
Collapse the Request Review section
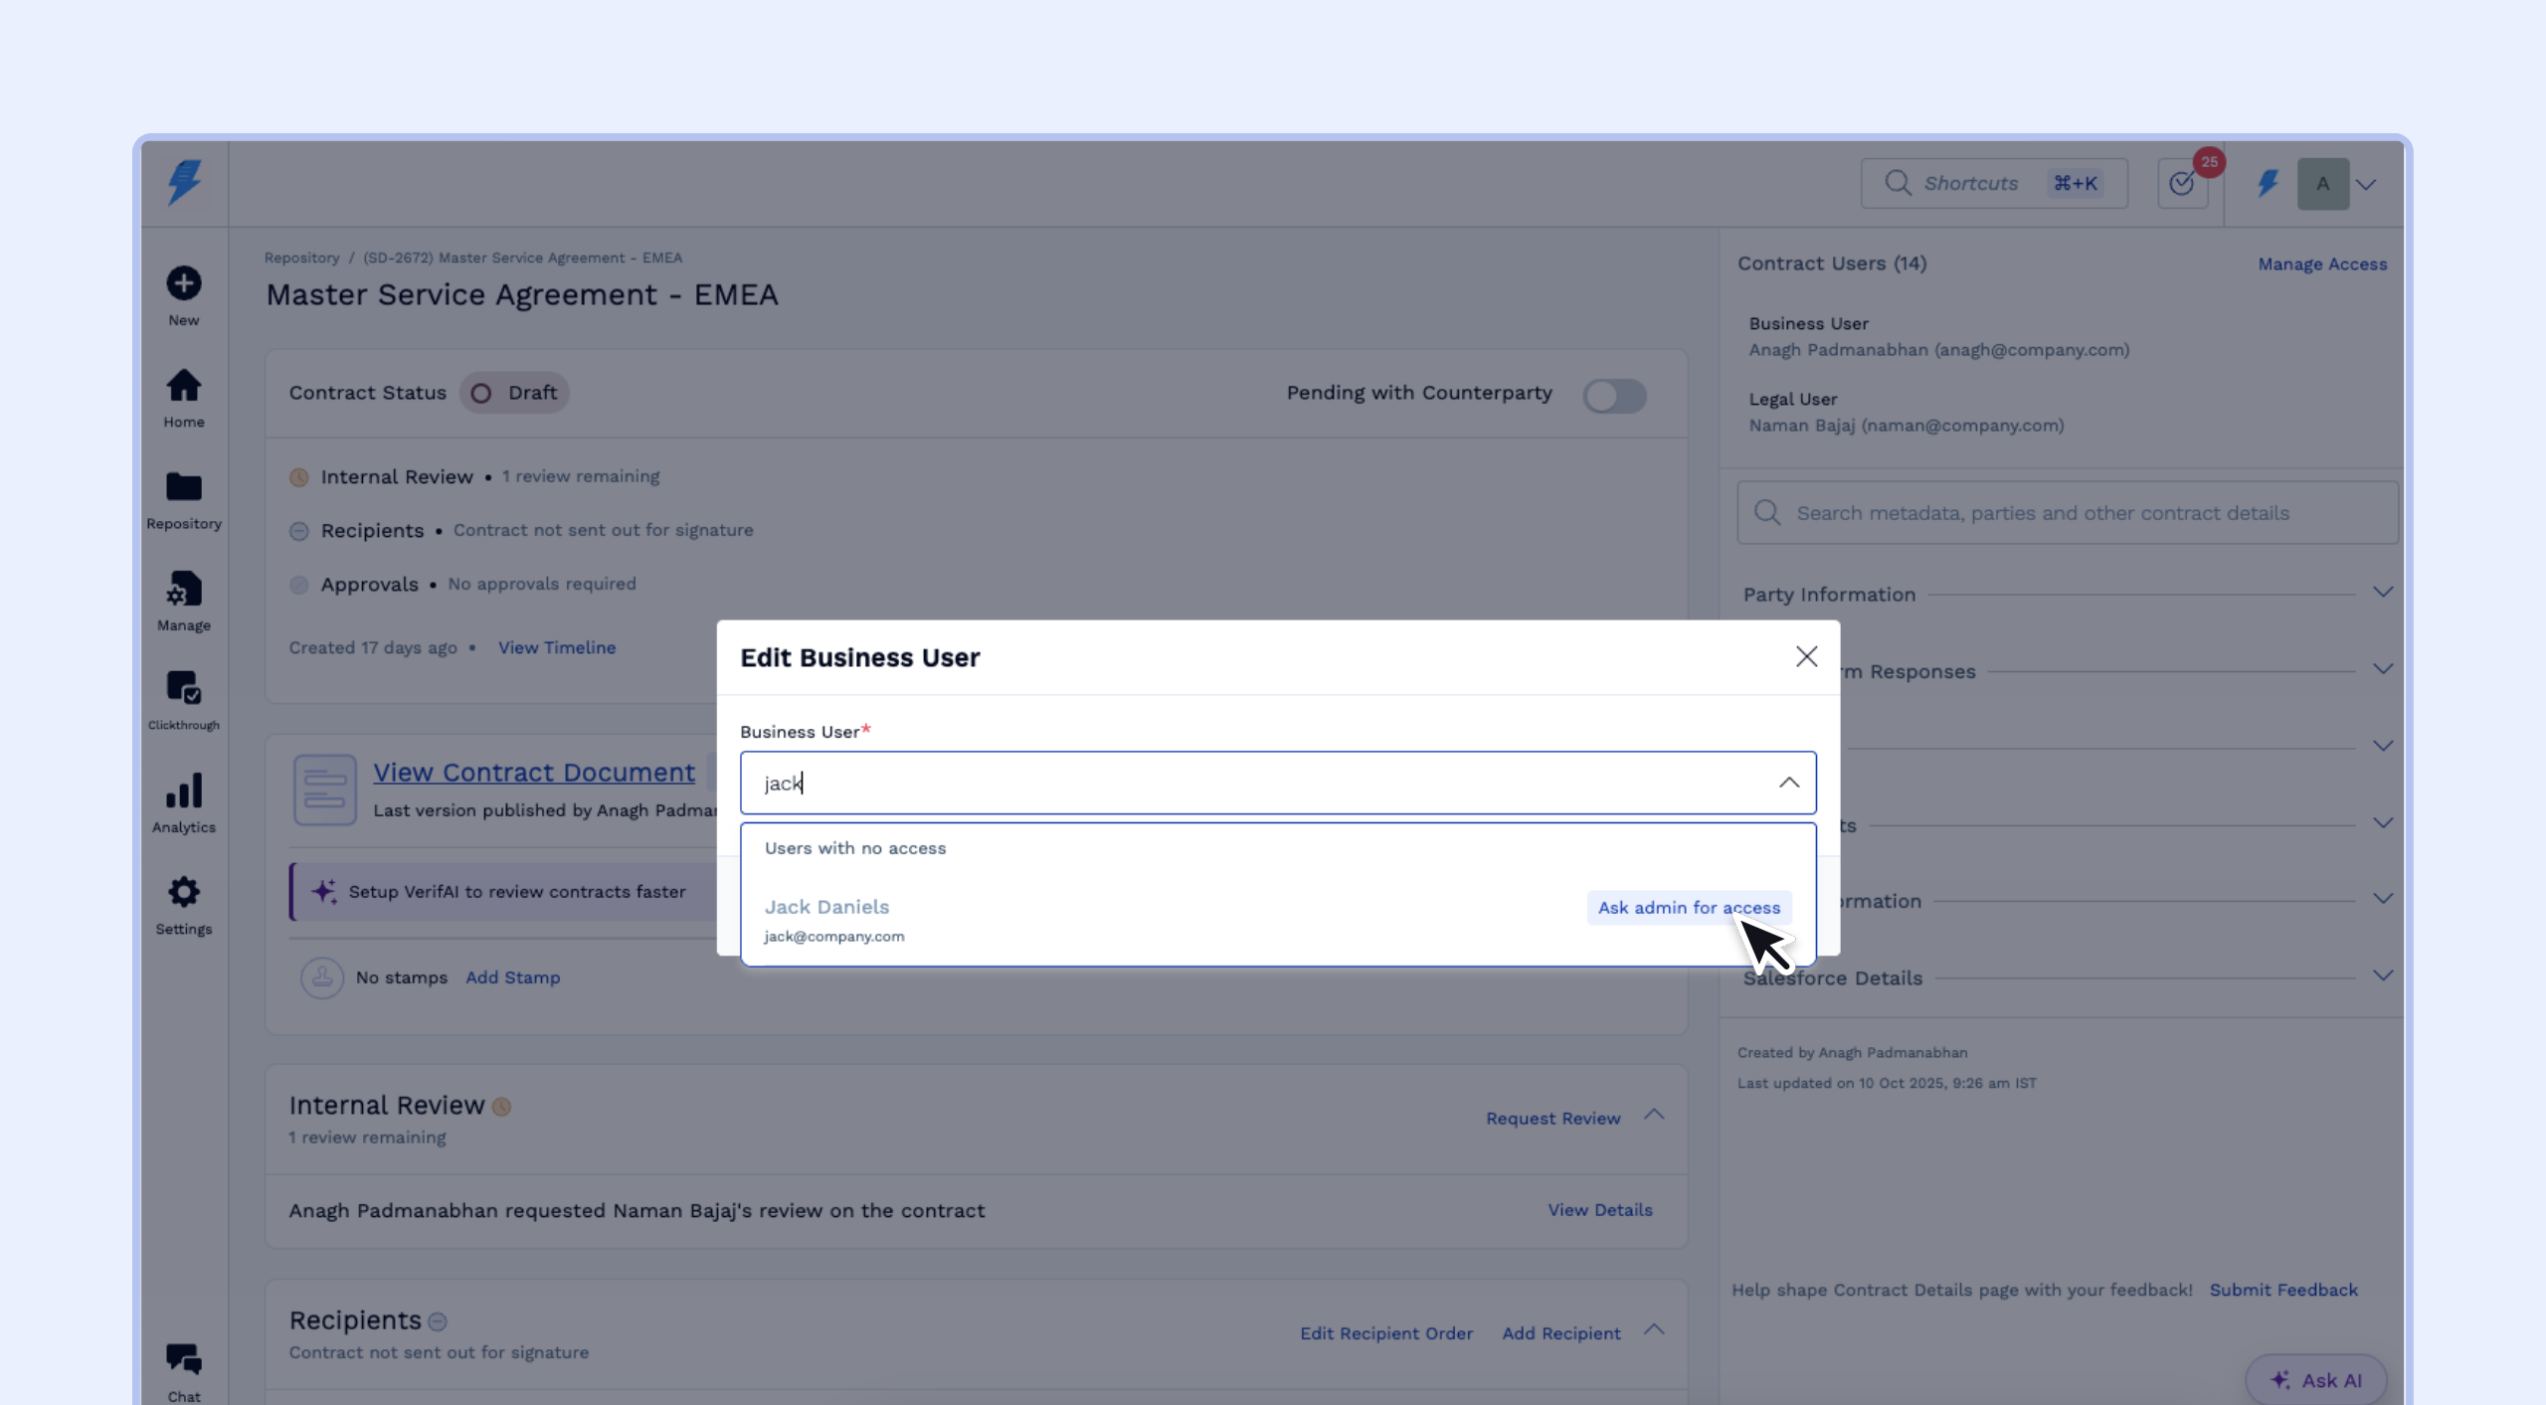point(1654,1116)
